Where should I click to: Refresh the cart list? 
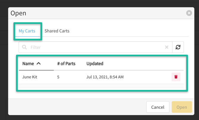coord(178,47)
